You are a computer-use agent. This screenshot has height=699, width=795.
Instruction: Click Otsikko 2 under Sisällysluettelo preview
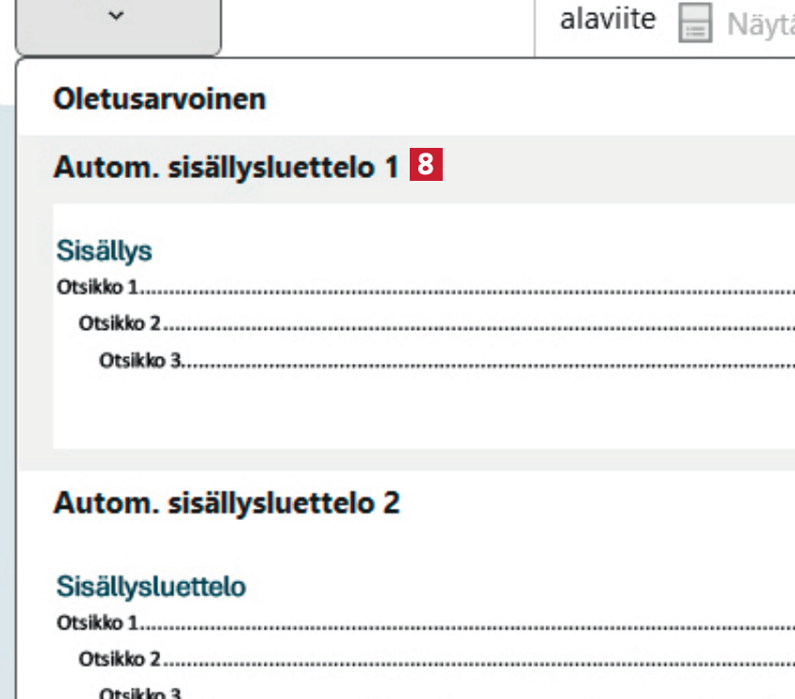[x=120, y=658]
